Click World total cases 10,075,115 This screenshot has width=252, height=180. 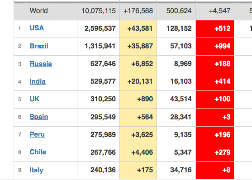(x=99, y=11)
